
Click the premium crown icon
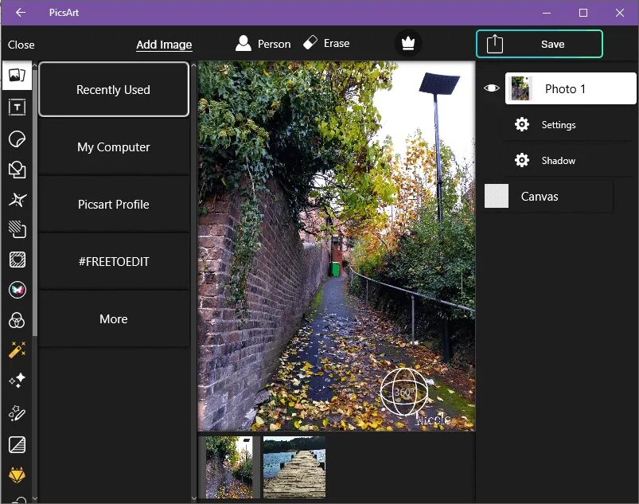pyautogui.click(x=408, y=43)
